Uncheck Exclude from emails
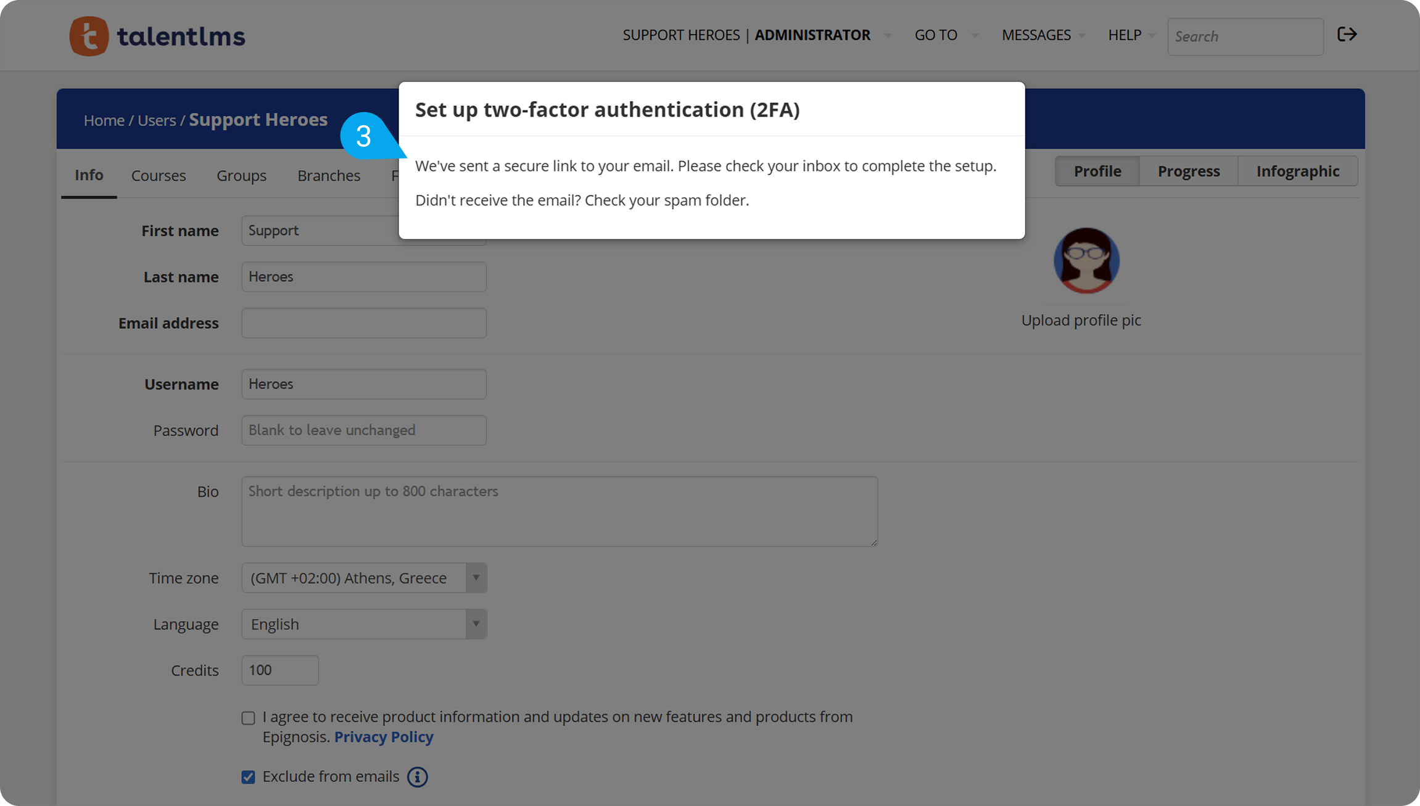Image resolution: width=1420 pixels, height=806 pixels. [248, 776]
